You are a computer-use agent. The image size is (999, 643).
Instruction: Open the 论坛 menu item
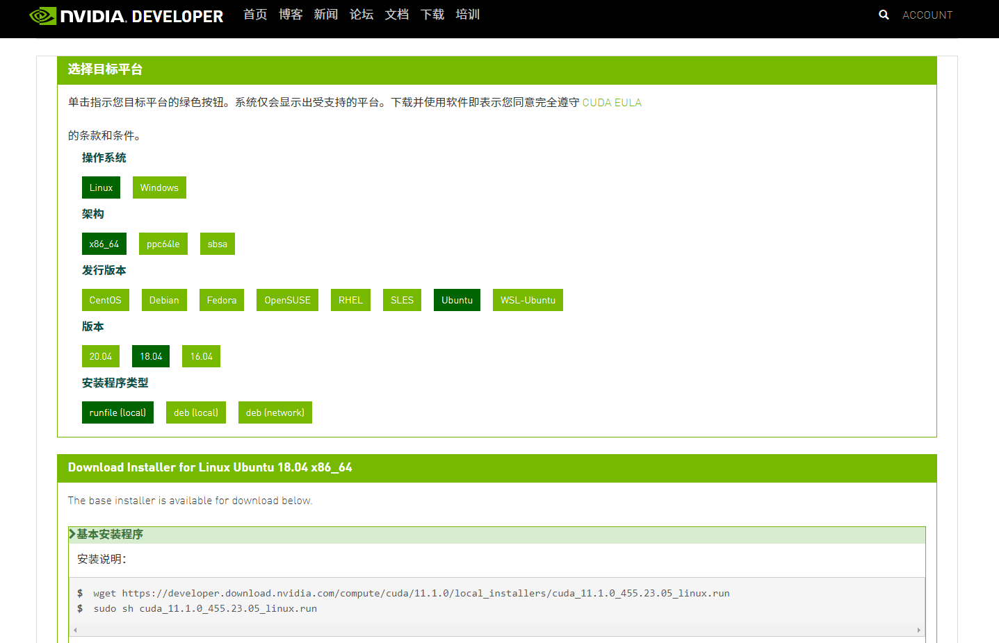point(362,15)
